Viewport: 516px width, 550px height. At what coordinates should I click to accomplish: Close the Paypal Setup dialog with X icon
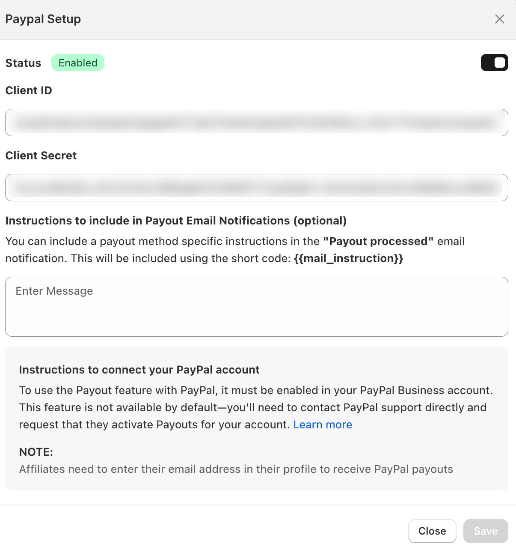tap(499, 19)
